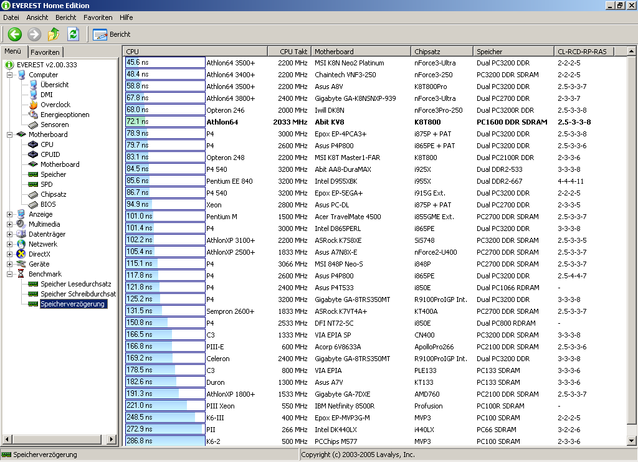638x462 pixels.
Task: Collapse the Motherboard parent tree node
Action: tap(10, 134)
